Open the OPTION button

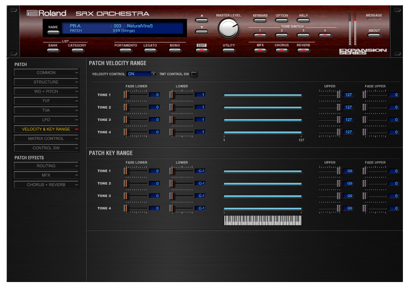pyautogui.click(x=282, y=20)
